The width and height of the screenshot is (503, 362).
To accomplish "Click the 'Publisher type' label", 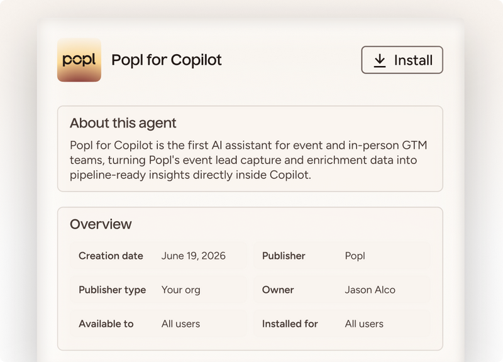I will [x=113, y=290].
